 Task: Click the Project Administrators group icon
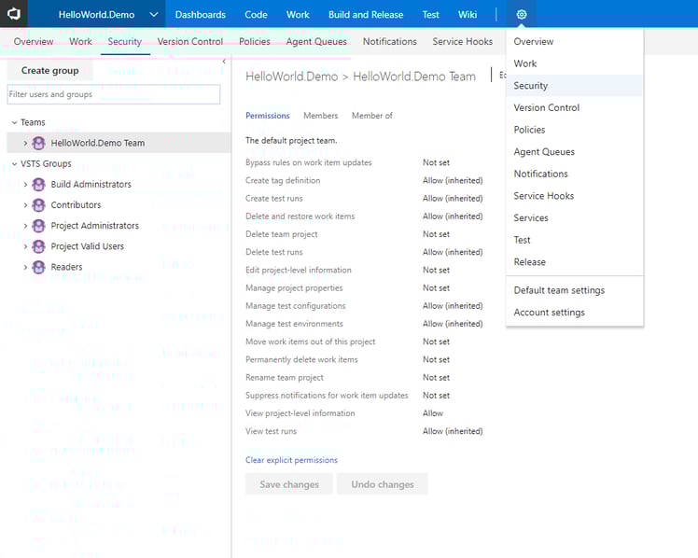(39, 226)
